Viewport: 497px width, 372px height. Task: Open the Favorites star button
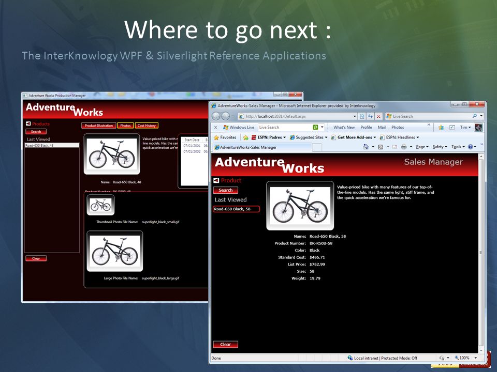225,137
